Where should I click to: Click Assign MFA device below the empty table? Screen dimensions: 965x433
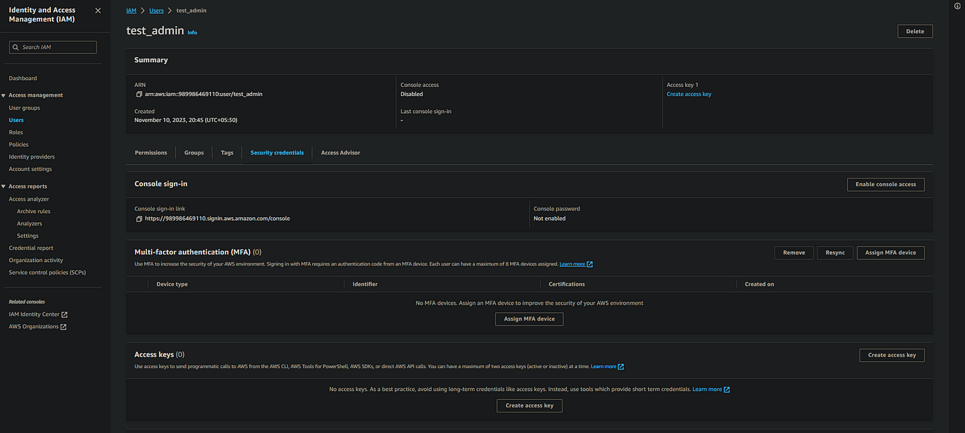tap(529, 319)
